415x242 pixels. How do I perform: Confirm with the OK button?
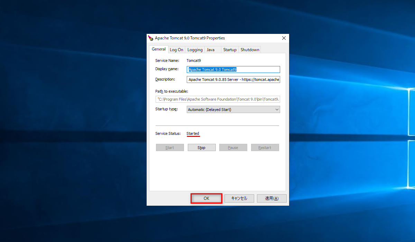point(206,198)
